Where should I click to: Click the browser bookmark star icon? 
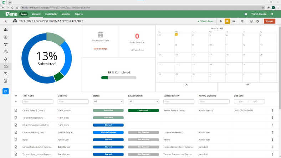coord(263,7)
